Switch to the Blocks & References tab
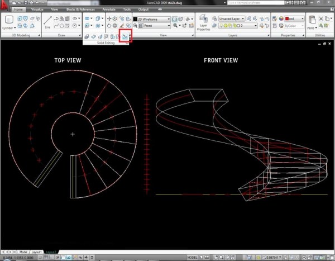The image size is (335, 261). point(80,10)
